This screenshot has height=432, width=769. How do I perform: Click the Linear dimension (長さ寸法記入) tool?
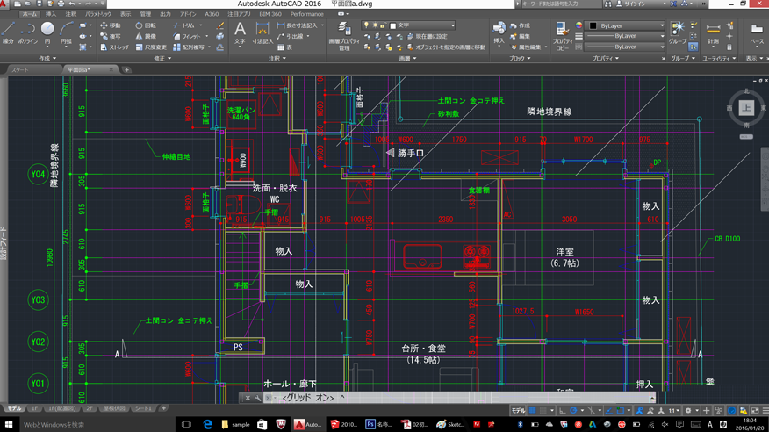click(x=298, y=25)
